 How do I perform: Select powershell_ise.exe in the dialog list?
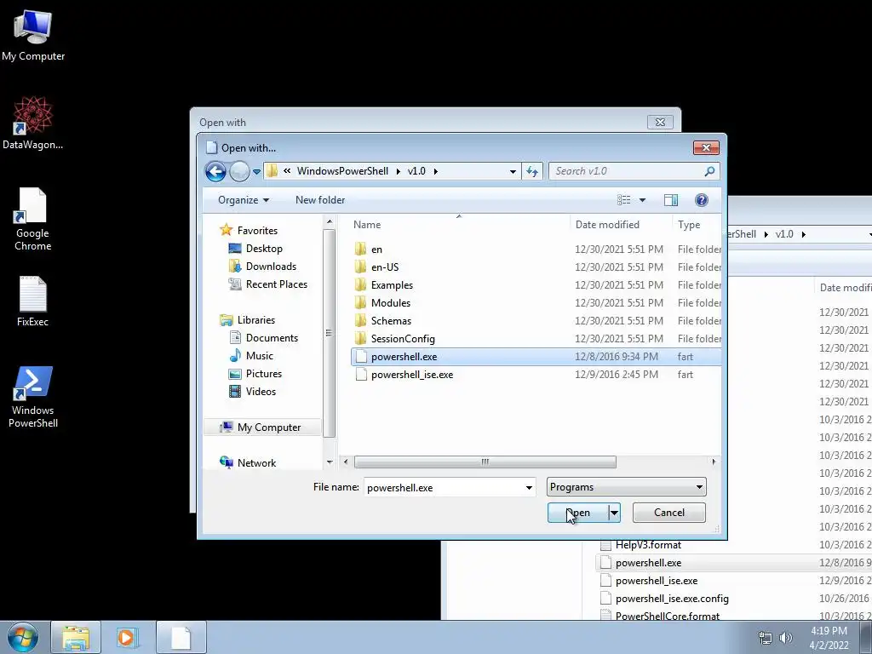coord(536,375)
